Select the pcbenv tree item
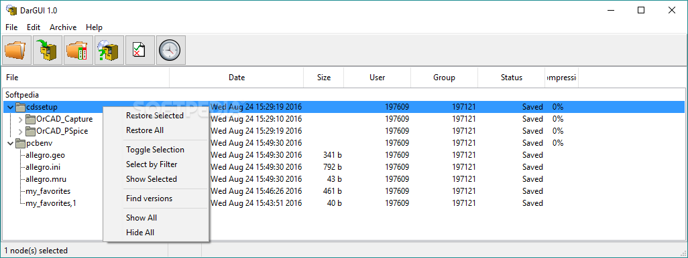 pyautogui.click(x=40, y=143)
